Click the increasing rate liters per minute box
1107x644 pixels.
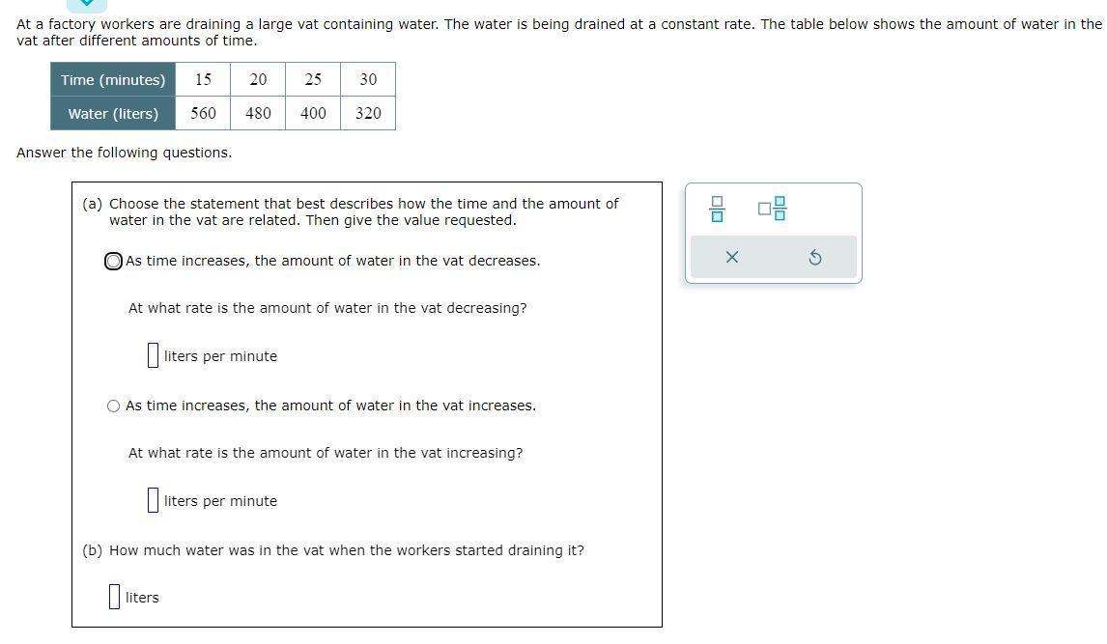pos(153,500)
